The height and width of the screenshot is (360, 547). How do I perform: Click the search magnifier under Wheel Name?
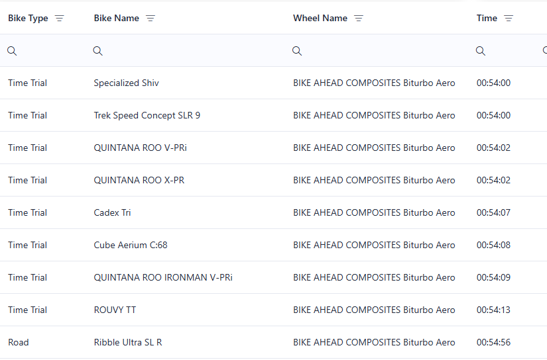pos(297,51)
